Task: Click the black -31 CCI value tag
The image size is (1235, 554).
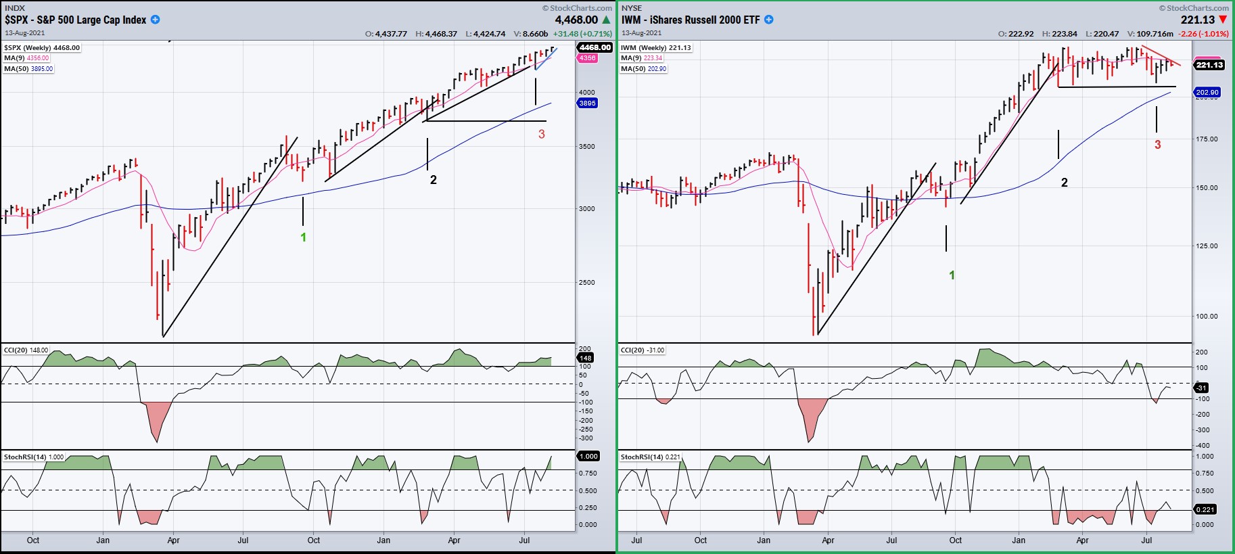Action: [x=1201, y=388]
